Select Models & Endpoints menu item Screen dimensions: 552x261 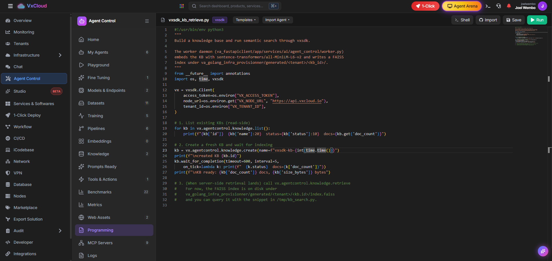pos(114,90)
